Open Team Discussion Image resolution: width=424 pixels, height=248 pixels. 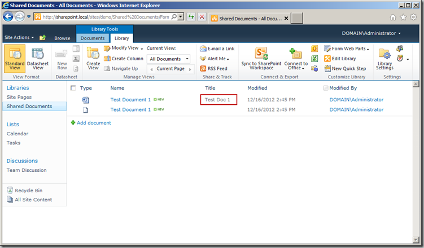(27, 170)
